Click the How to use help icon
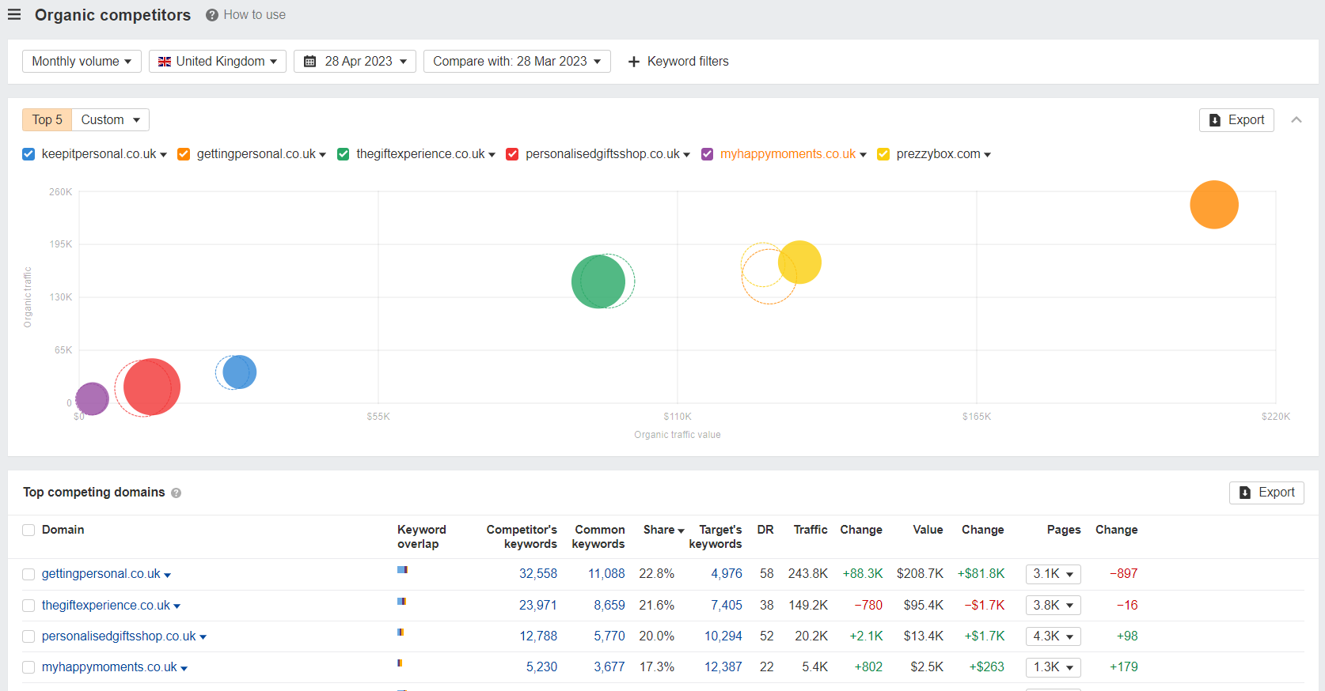This screenshot has width=1325, height=691. tap(212, 15)
